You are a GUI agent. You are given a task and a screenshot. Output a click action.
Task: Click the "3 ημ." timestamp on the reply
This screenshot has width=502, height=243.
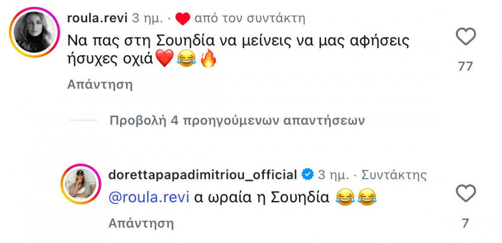click(332, 175)
